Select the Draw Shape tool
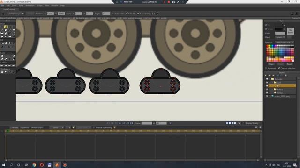300x168 pixels. click(x=6, y=30)
